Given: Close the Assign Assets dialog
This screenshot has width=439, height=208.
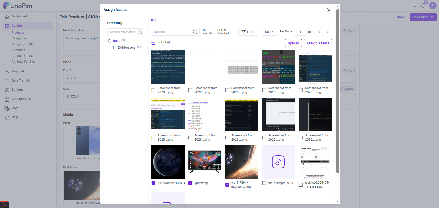Looking at the screenshot, I should (329, 10).
